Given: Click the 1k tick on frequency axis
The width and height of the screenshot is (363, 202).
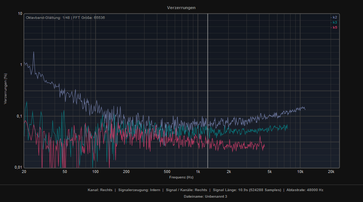Looking at the screenshot, I should pos(198,172).
